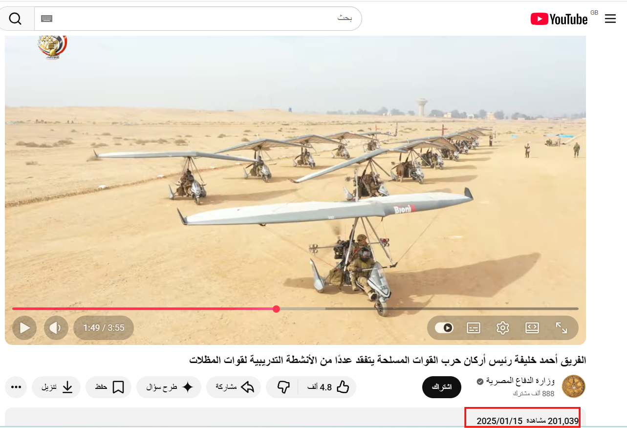Open the three-dot more actions menu

tap(16, 387)
